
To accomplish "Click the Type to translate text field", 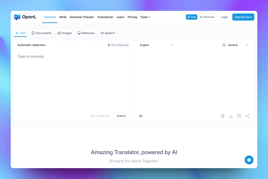I will point(73,79).
